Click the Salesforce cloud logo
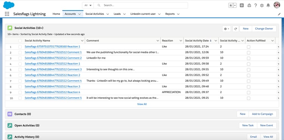Image resolution: width=284 pixels, height=140 pixels. click(x=9, y=5)
